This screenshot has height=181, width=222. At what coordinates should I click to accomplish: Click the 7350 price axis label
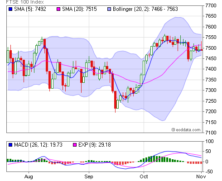pos(211,80)
